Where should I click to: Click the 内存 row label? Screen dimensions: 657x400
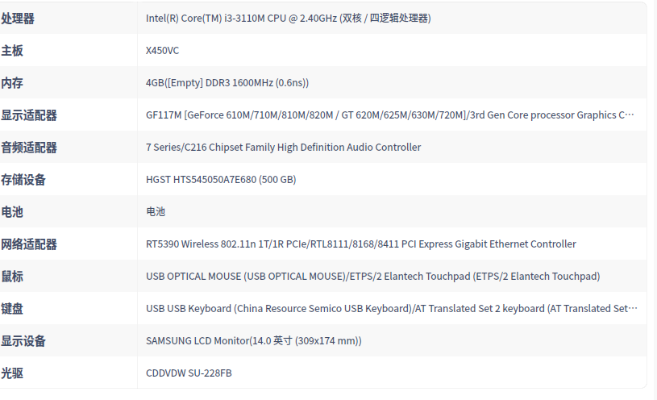(12, 83)
